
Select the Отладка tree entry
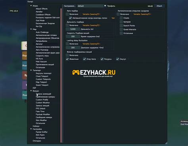[x=37, y=141]
